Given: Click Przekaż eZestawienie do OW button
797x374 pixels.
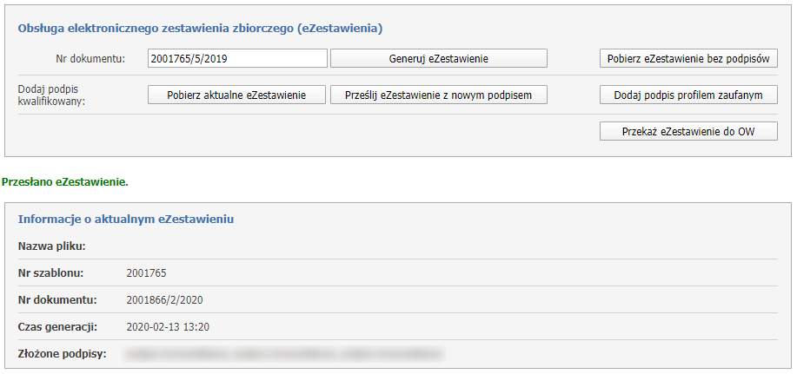Looking at the screenshot, I should (688, 131).
